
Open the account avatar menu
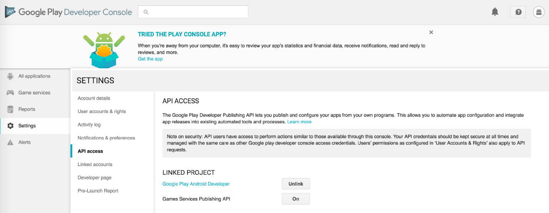tap(539, 12)
